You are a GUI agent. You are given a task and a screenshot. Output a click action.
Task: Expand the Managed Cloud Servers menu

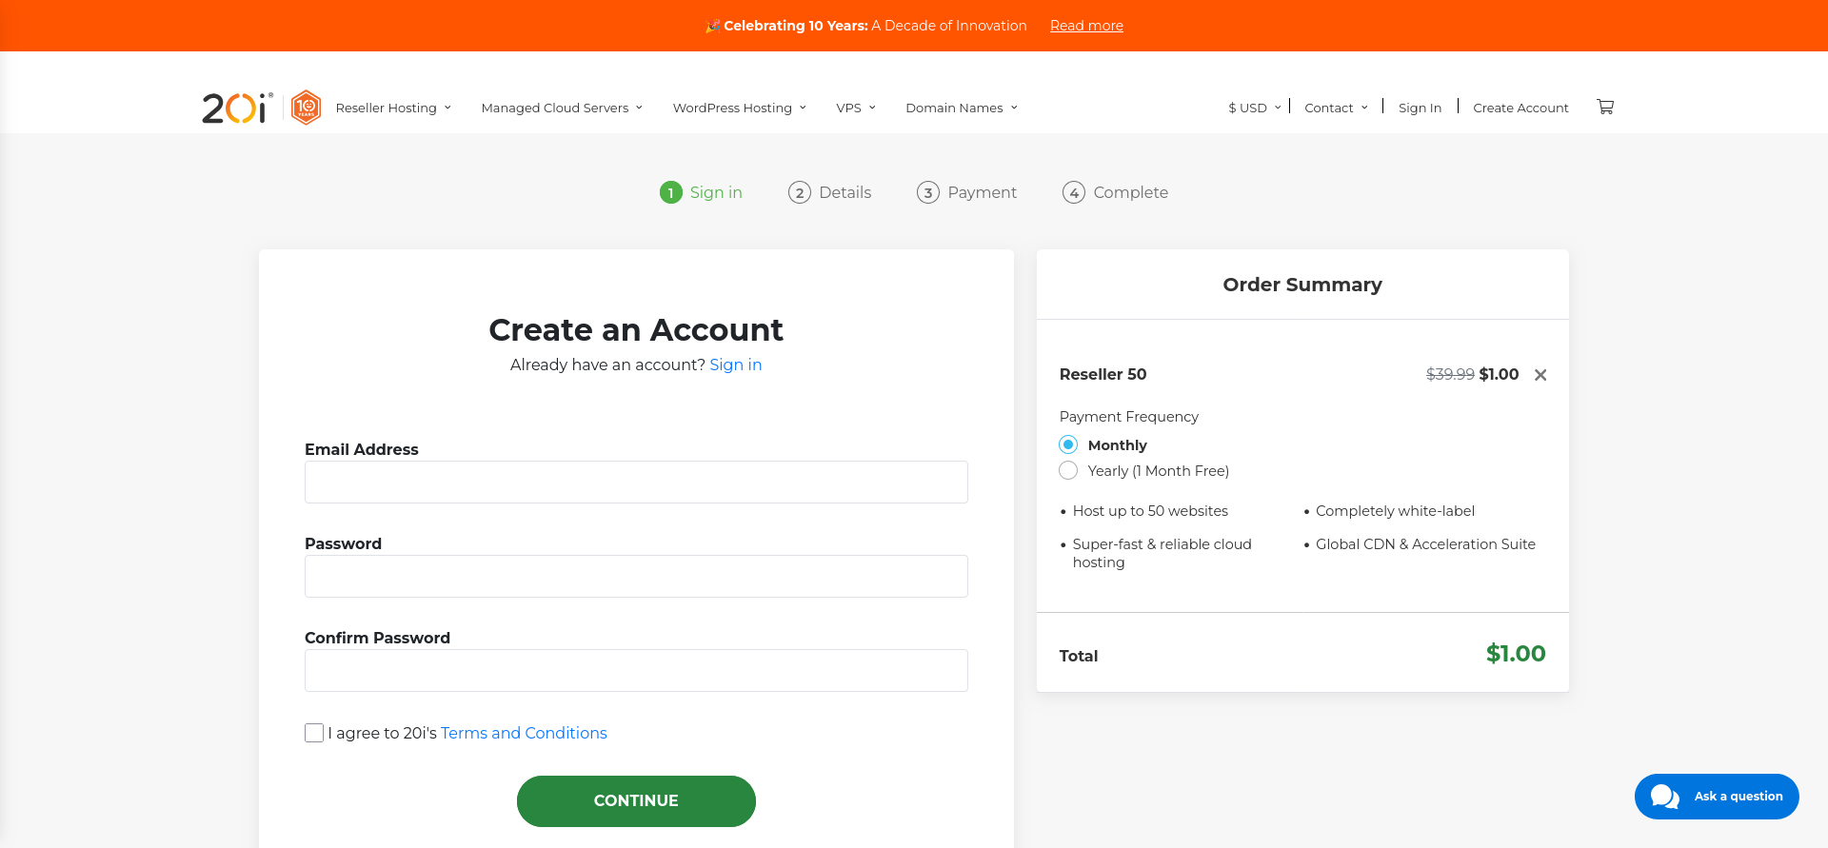pyautogui.click(x=562, y=108)
